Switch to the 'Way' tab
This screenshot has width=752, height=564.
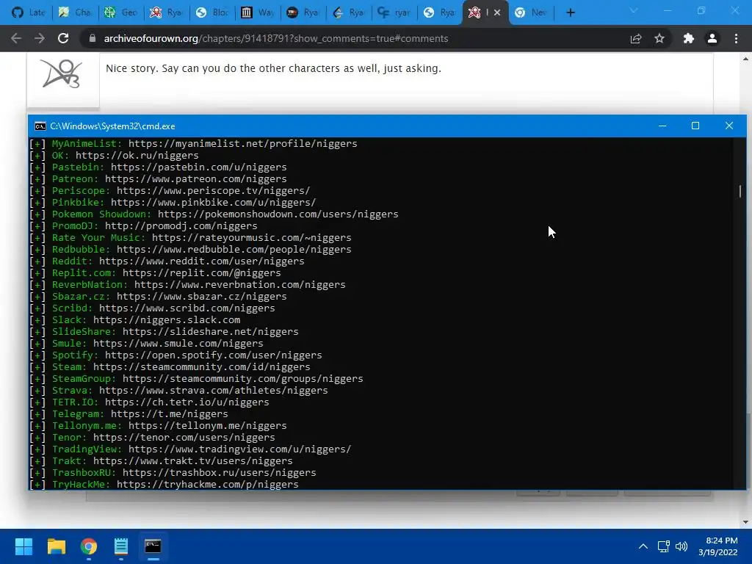(258, 12)
